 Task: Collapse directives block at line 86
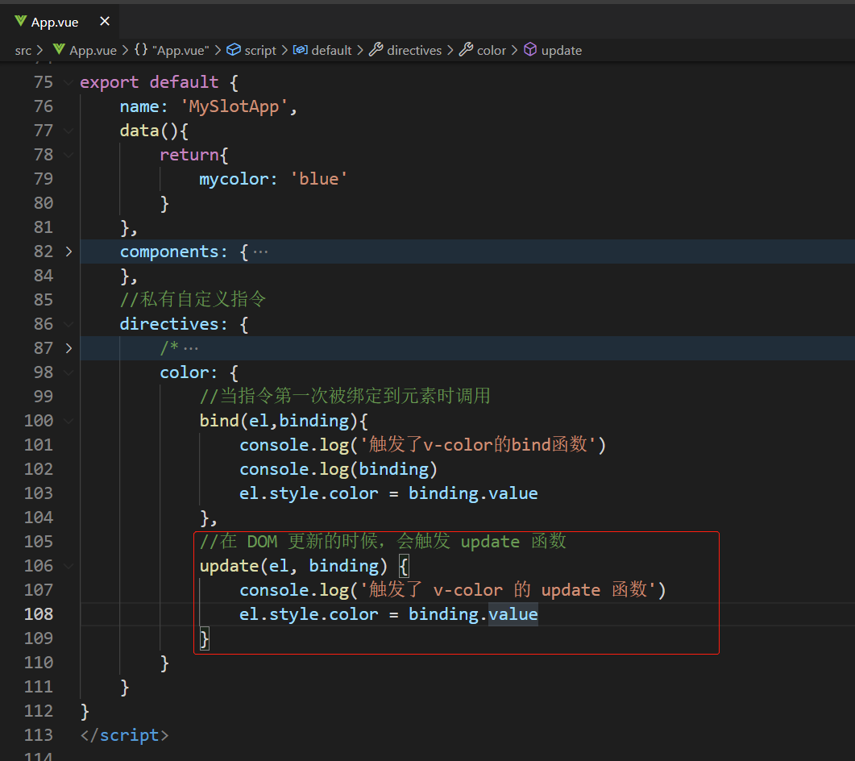68,324
